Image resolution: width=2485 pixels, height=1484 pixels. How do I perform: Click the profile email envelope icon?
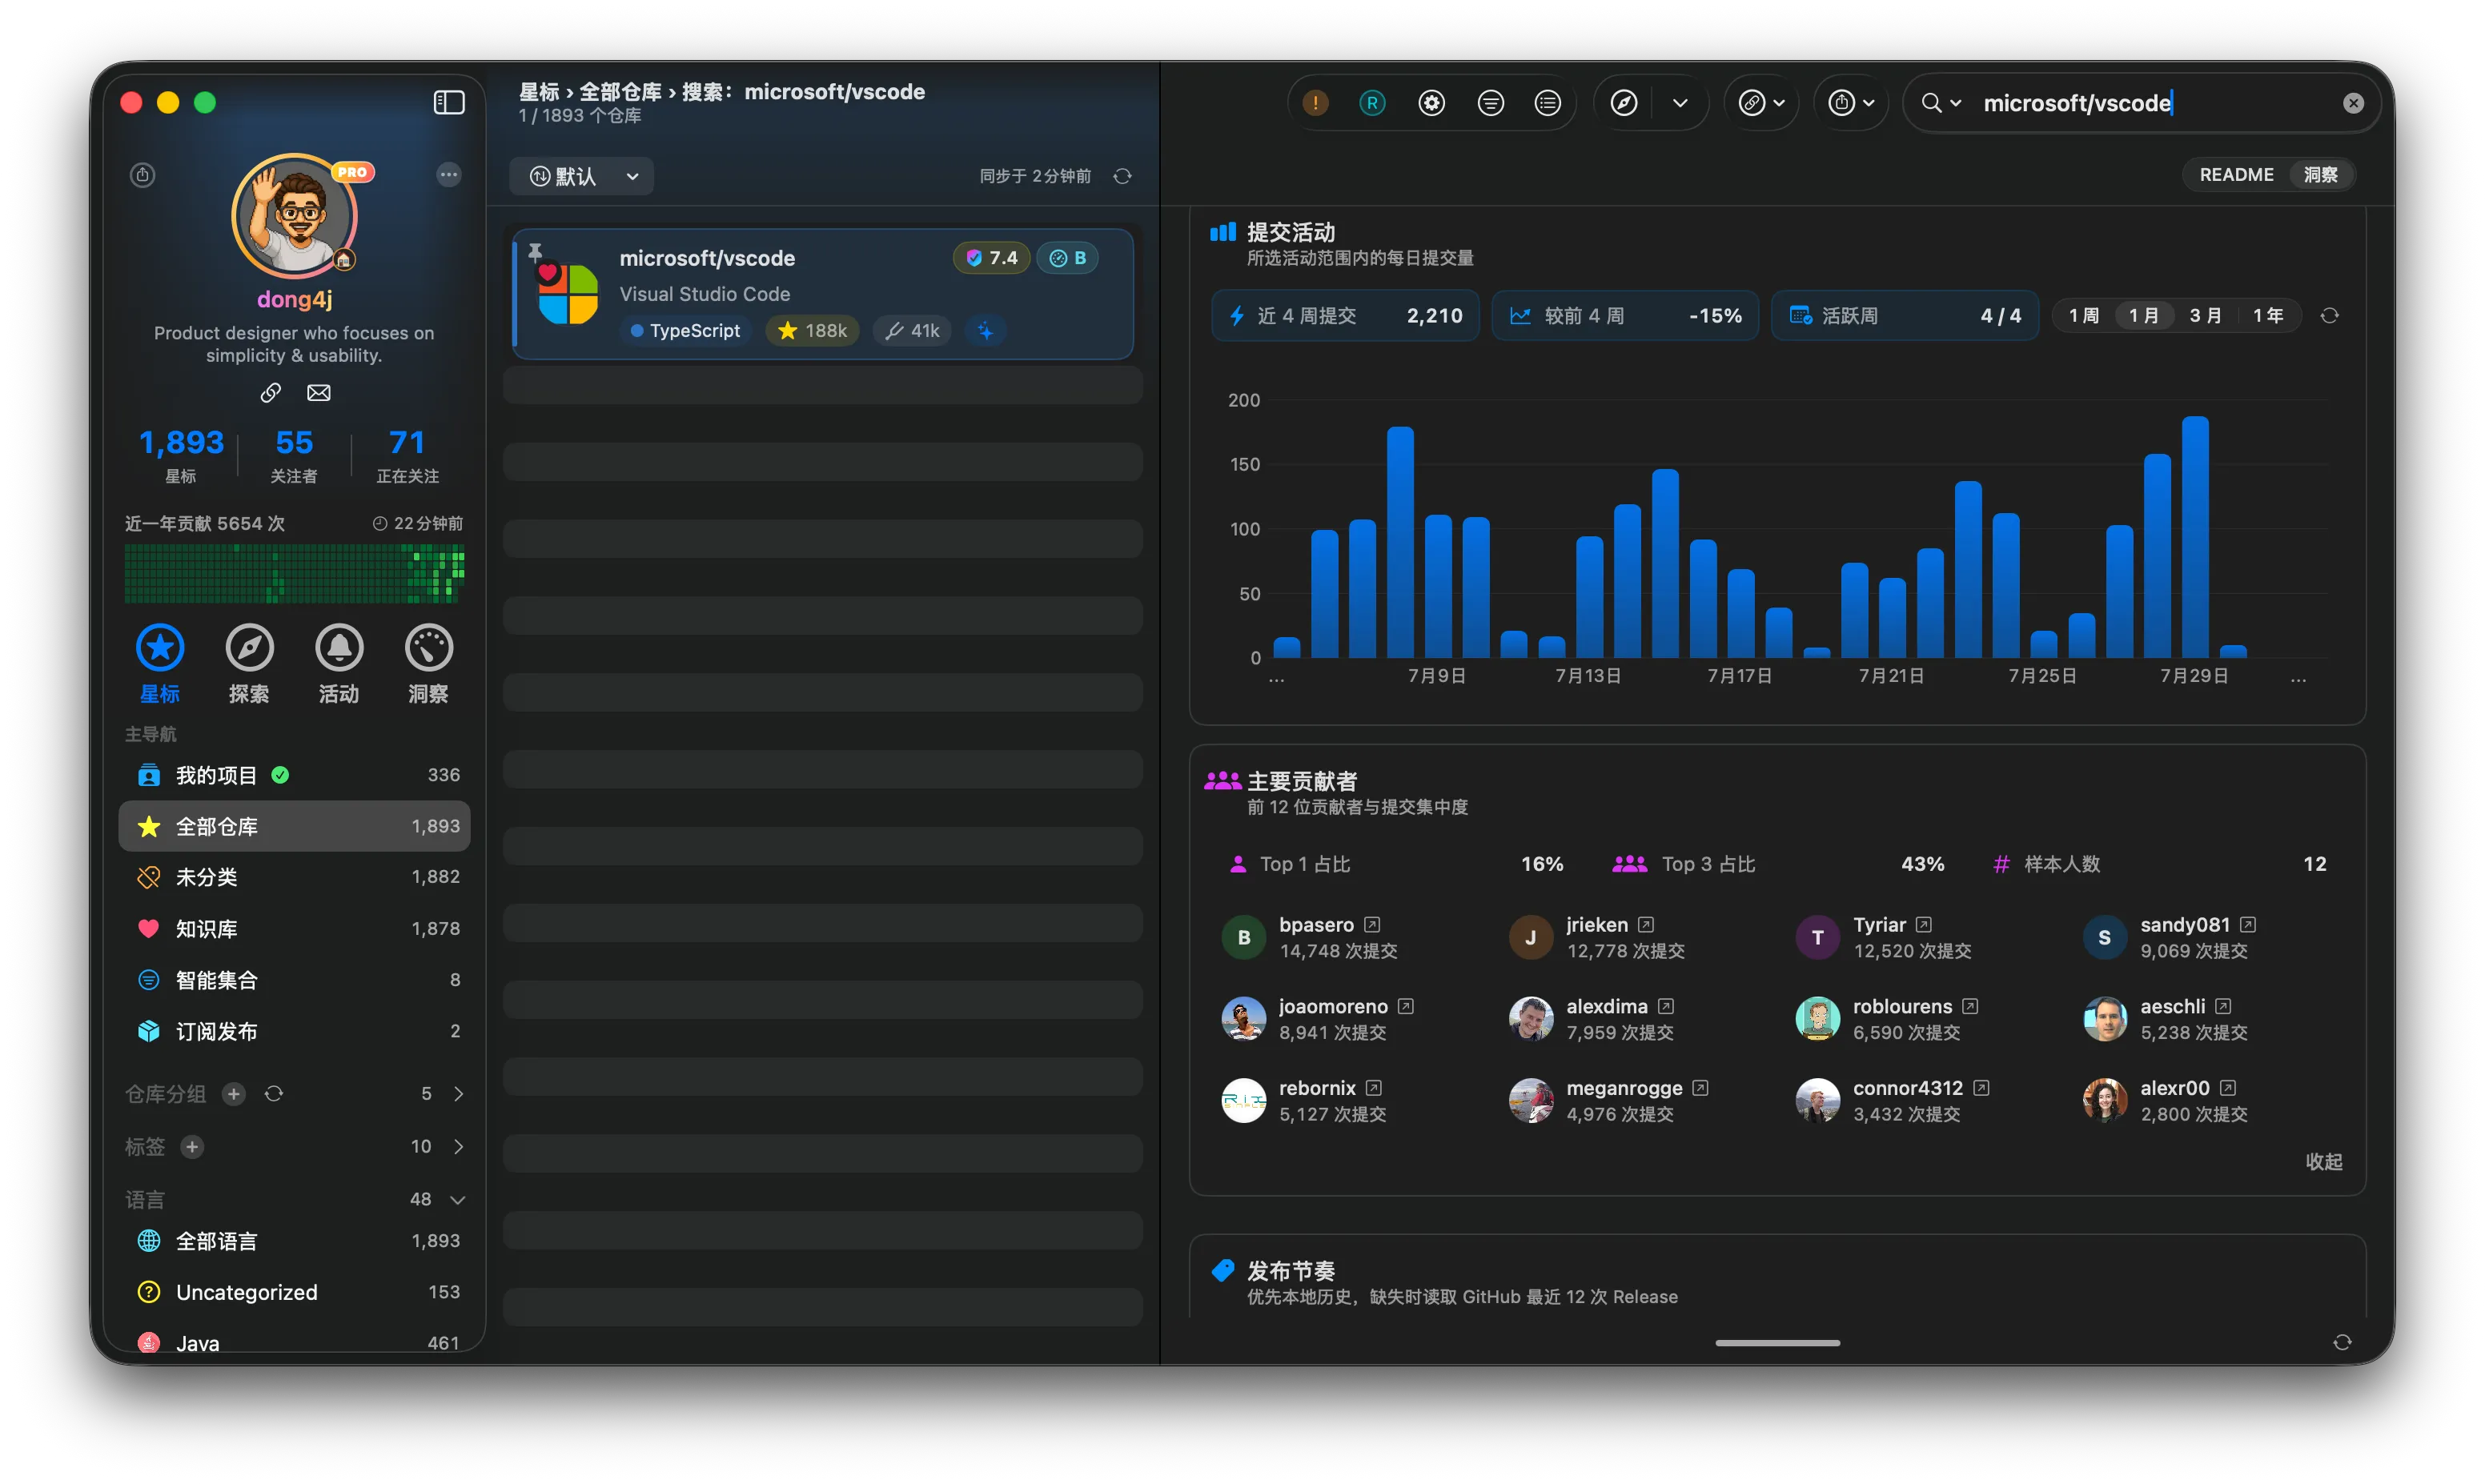click(x=319, y=393)
